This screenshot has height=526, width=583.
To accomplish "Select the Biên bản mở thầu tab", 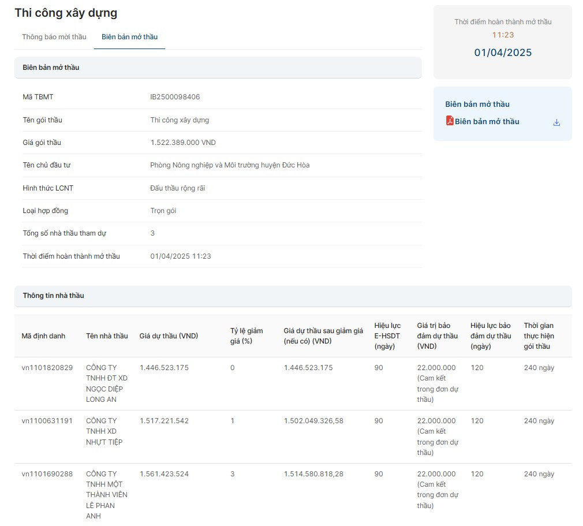I will [x=129, y=37].
